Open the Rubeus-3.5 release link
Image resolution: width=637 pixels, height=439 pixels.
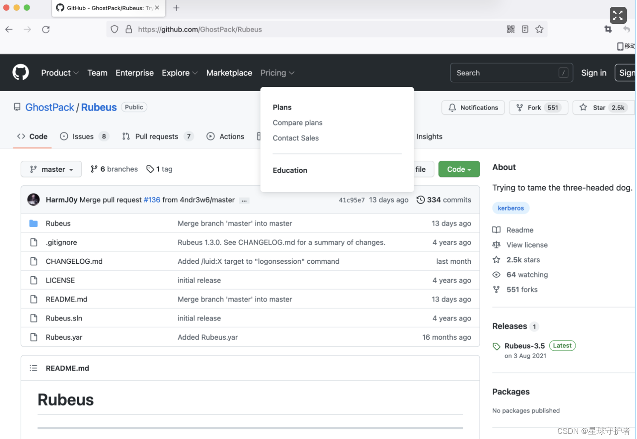[x=524, y=346]
